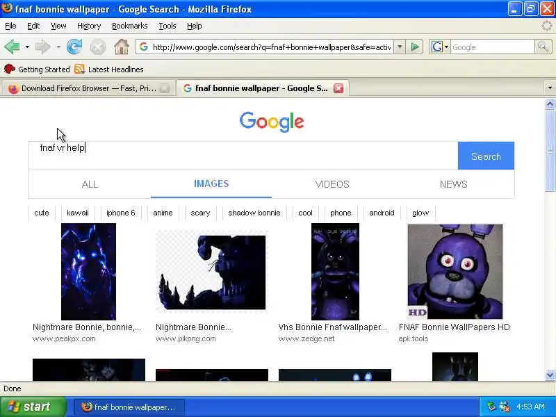Screen dimensions: 556x417
Task: Filter images by the android chip
Action: 382,213
